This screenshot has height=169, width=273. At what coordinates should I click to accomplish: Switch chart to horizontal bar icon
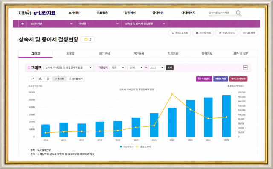[49, 79]
